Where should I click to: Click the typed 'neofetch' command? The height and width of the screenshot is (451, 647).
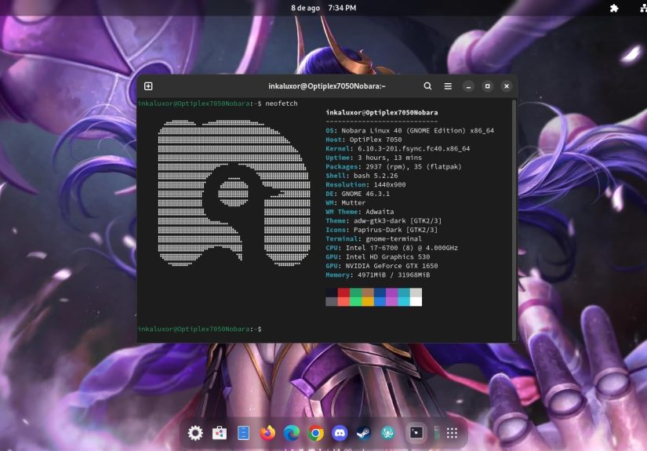[x=282, y=104]
